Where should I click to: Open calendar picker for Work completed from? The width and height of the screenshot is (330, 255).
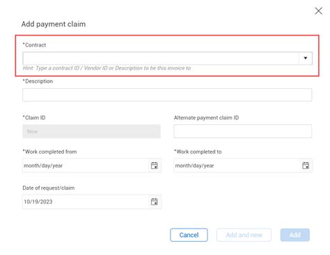155,165
